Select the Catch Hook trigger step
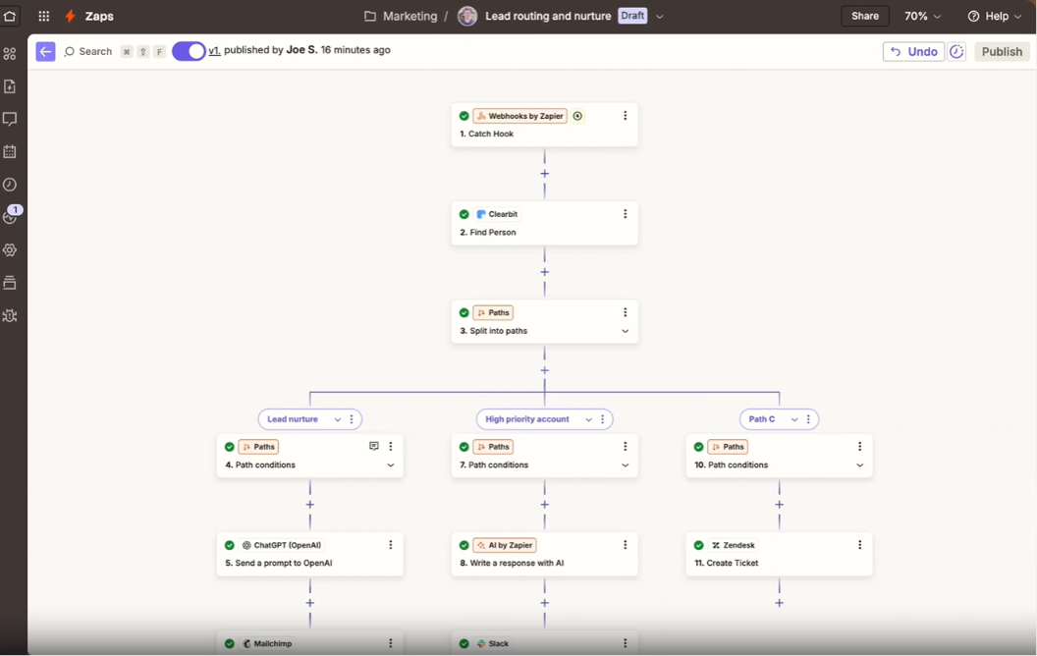This screenshot has width=1037, height=656. tap(544, 125)
